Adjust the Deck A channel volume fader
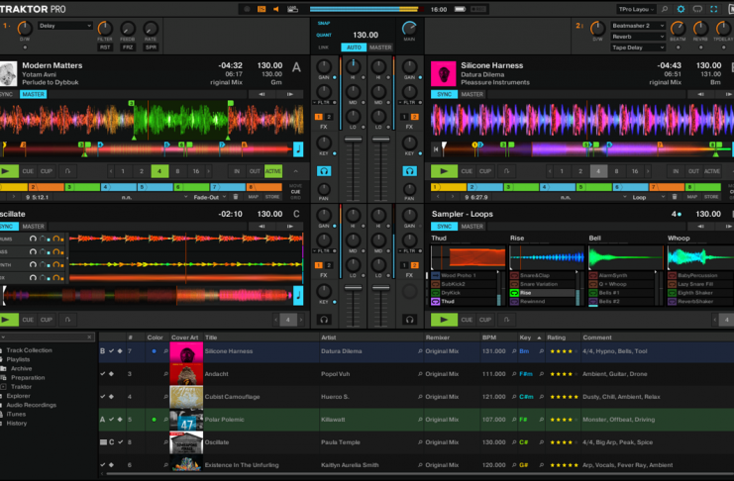The image size is (734, 481). point(353,140)
